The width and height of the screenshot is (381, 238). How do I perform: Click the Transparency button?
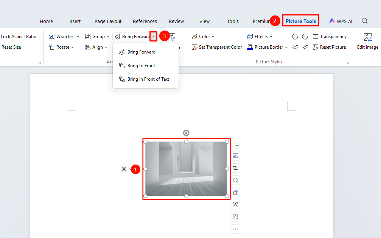pos(330,37)
